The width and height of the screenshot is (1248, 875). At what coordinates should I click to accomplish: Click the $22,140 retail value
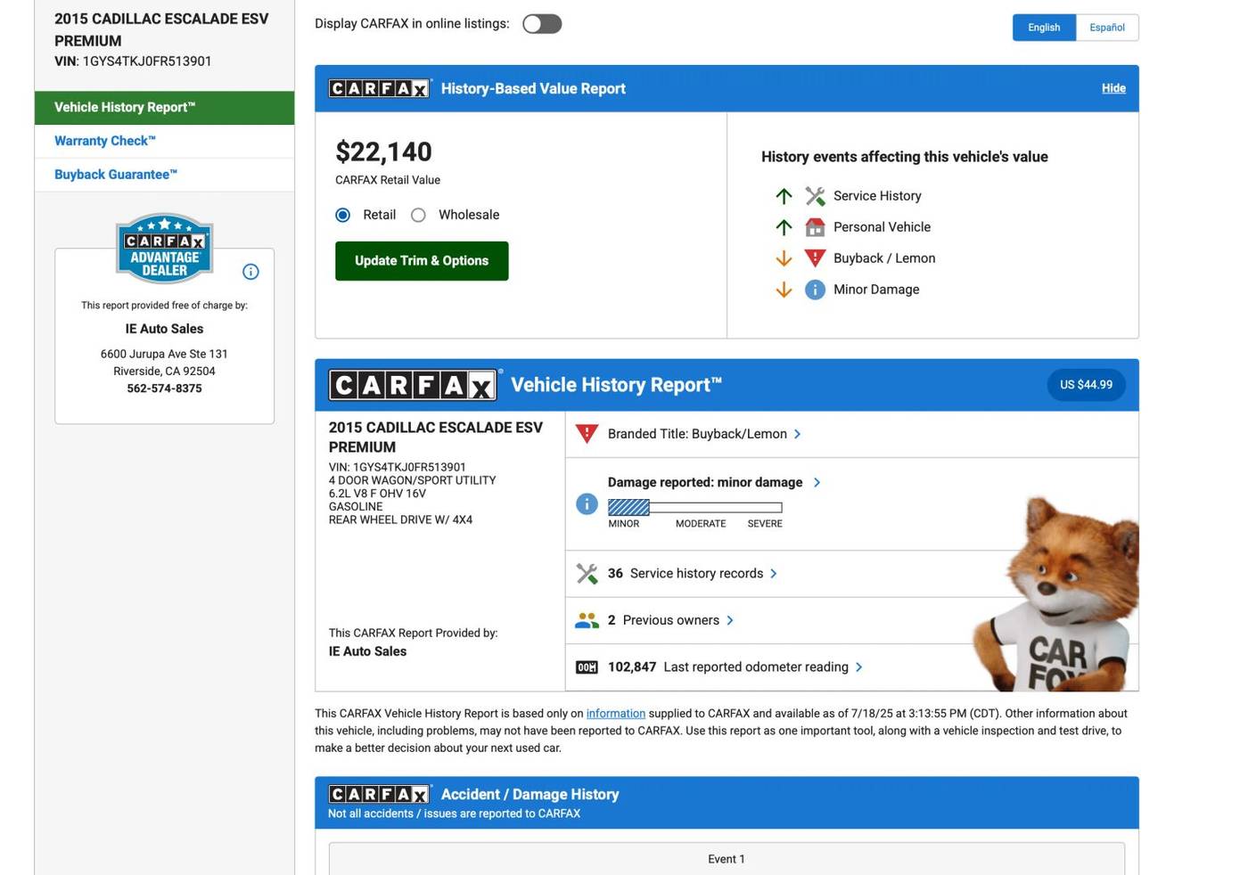[383, 152]
